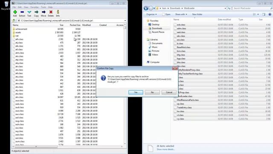This screenshot has width=273, height=154.
Task: Click the Back button in Explorer
Action: pos(146,8)
